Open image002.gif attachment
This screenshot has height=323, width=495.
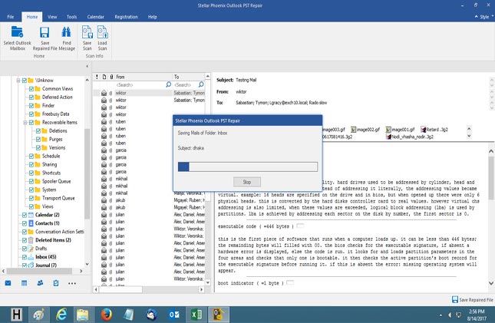point(365,130)
